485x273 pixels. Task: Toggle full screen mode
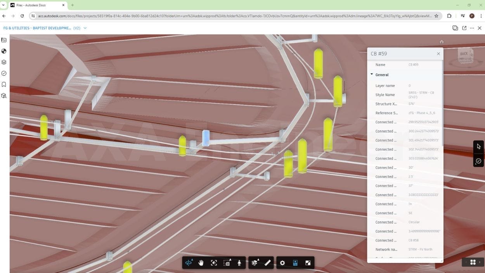pyautogui.click(x=308, y=263)
